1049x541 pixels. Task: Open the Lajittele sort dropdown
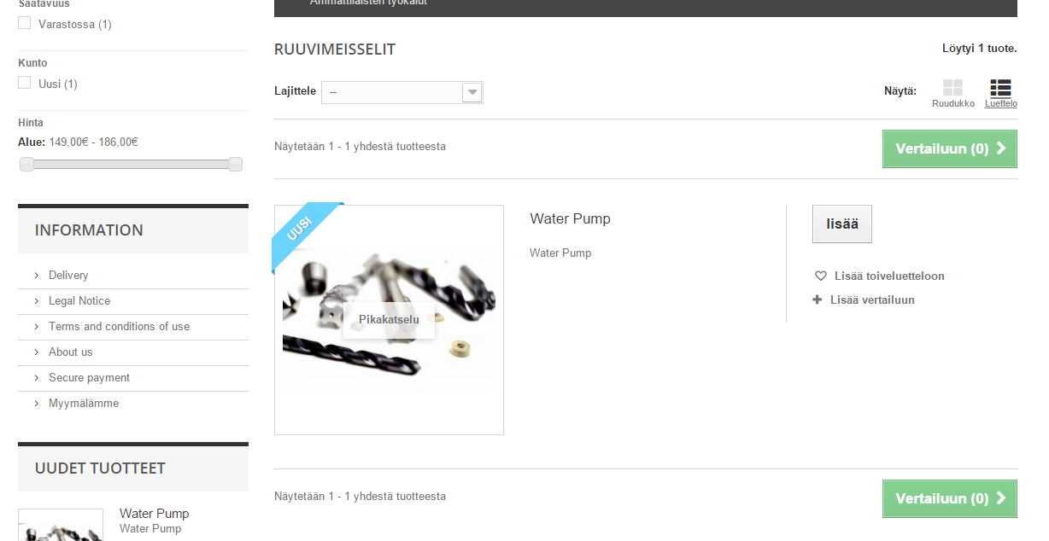click(402, 92)
